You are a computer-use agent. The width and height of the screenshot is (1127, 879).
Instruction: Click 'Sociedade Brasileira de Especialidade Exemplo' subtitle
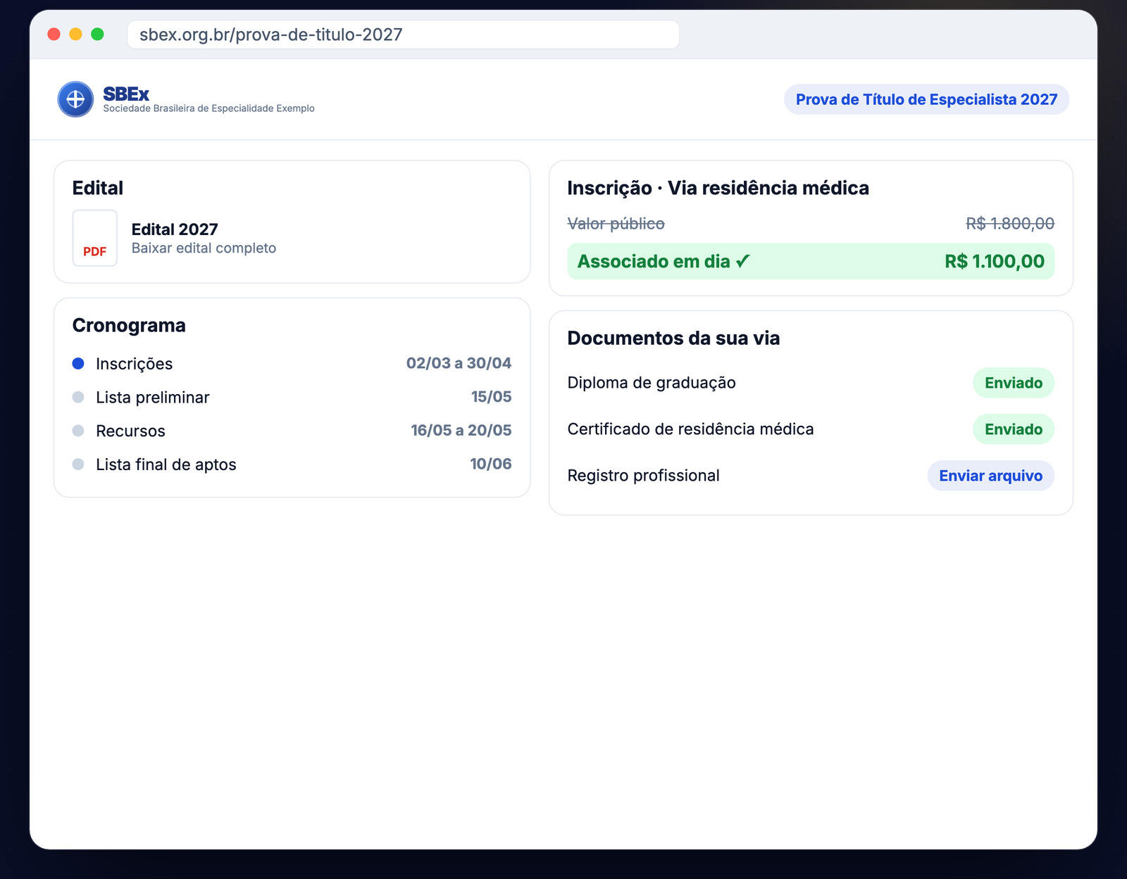[x=208, y=108]
